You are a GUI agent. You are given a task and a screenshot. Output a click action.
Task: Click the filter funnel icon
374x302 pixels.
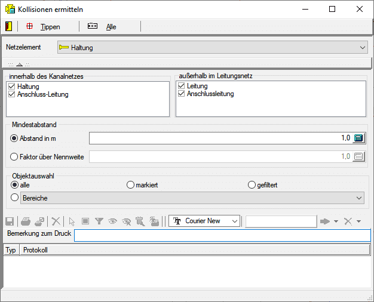point(99,221)
